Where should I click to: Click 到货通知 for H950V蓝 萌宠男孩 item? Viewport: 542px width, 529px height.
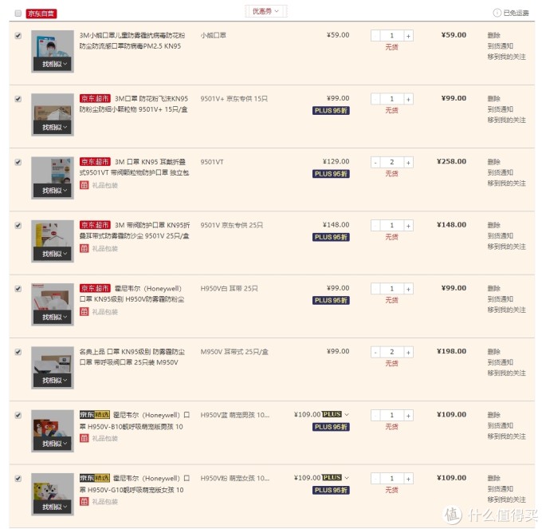tap(501, 425)
